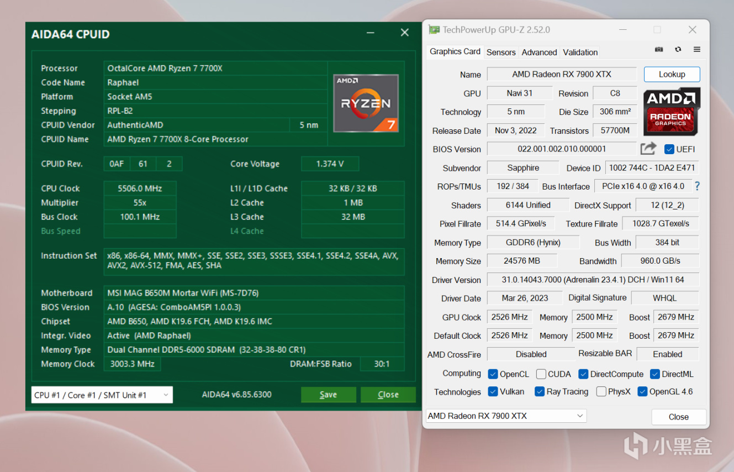Minimize the AIDA64 CPUID window
Screen dimensions: 734x472
tap(371, 33)
